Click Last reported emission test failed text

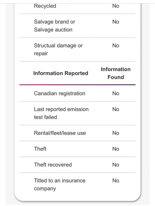(61, 113)
